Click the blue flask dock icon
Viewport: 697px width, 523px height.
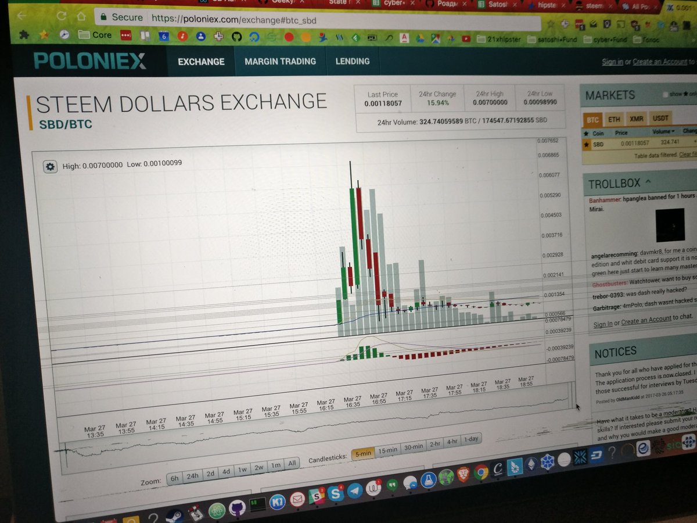tap(429, 480)
